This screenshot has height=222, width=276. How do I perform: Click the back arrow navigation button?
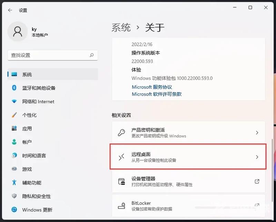click(x=10, y=10)
